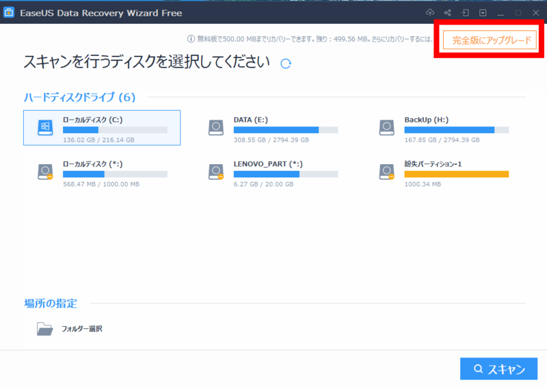The height and width of the screenshot is (387, 547).
Task: Select the LENOVO_PART (*:) partition
Action: tap(272, 174)
